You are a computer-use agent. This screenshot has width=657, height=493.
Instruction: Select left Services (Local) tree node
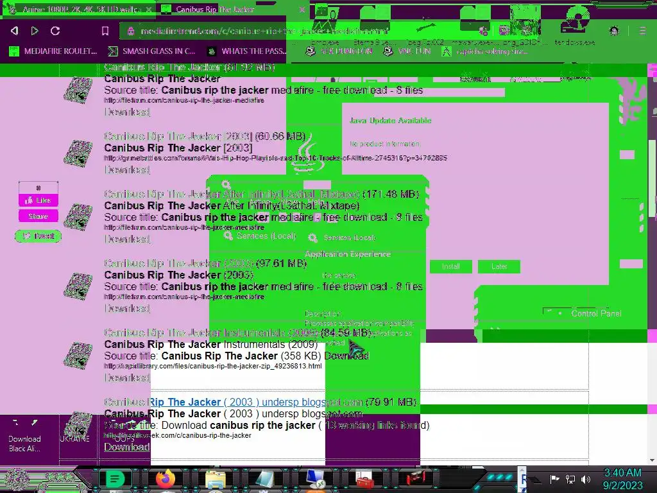click(260, 236)
